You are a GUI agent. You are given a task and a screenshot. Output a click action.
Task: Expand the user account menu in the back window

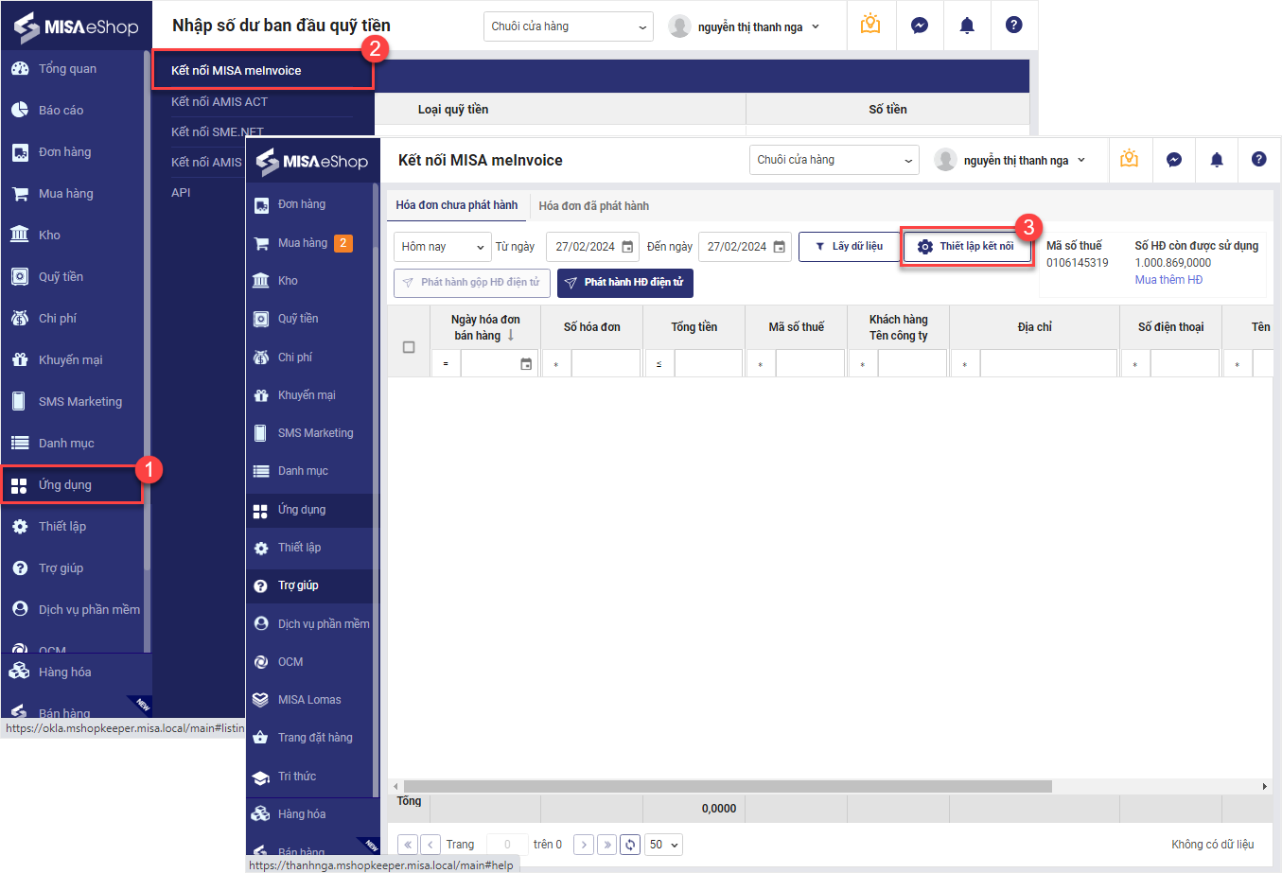point(745,26)
